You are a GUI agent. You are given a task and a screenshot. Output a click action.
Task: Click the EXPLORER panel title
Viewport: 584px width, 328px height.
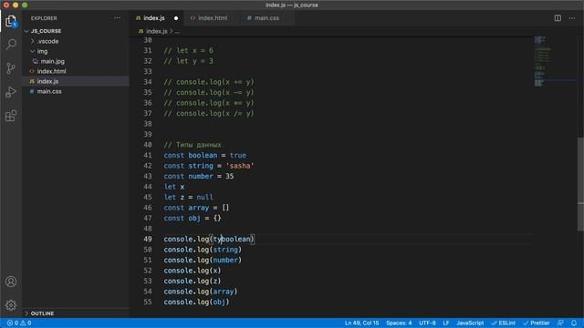point(44,18)
